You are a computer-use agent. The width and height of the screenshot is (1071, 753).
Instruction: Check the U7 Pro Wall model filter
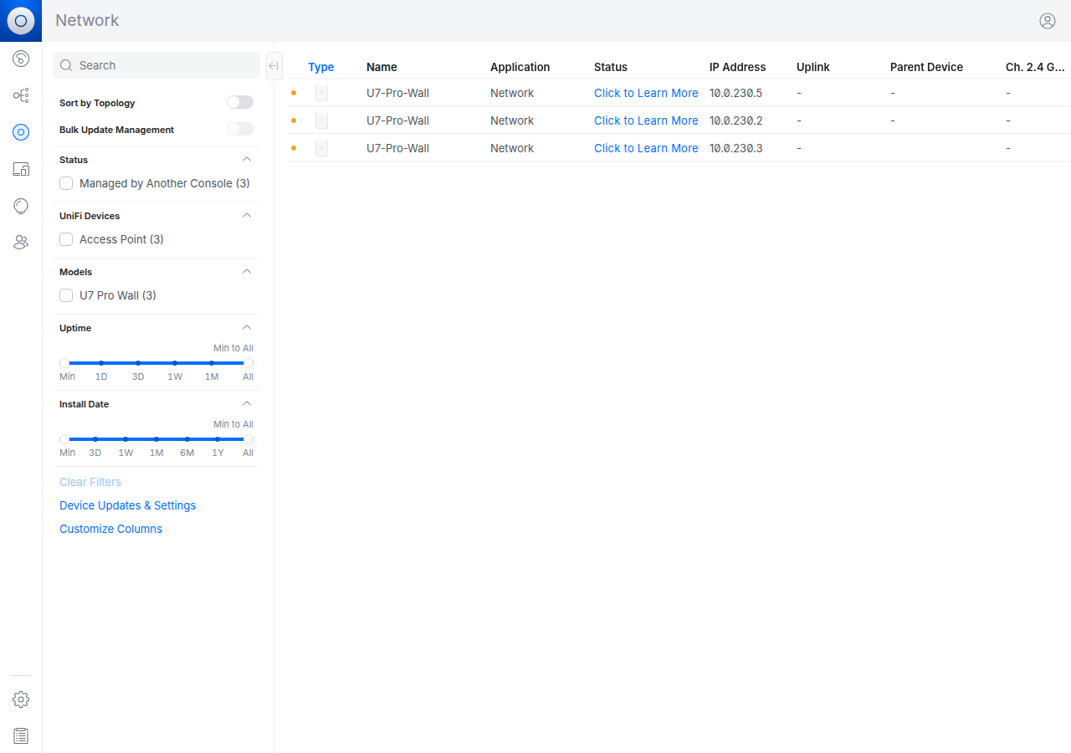(66, 295)
